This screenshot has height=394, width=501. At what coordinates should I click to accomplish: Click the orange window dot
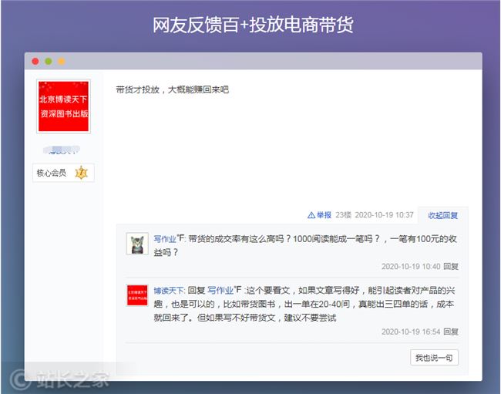[x=62, y=62]
